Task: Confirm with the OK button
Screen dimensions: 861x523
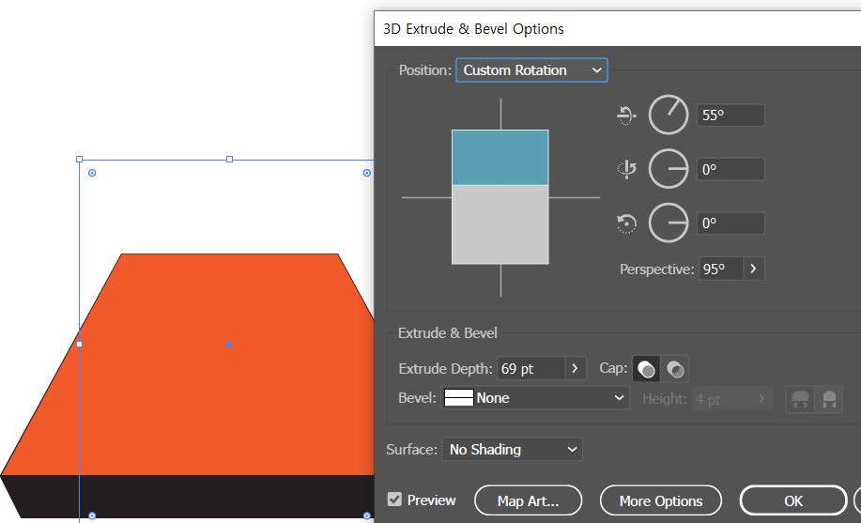Action: (x=793, y=501)
